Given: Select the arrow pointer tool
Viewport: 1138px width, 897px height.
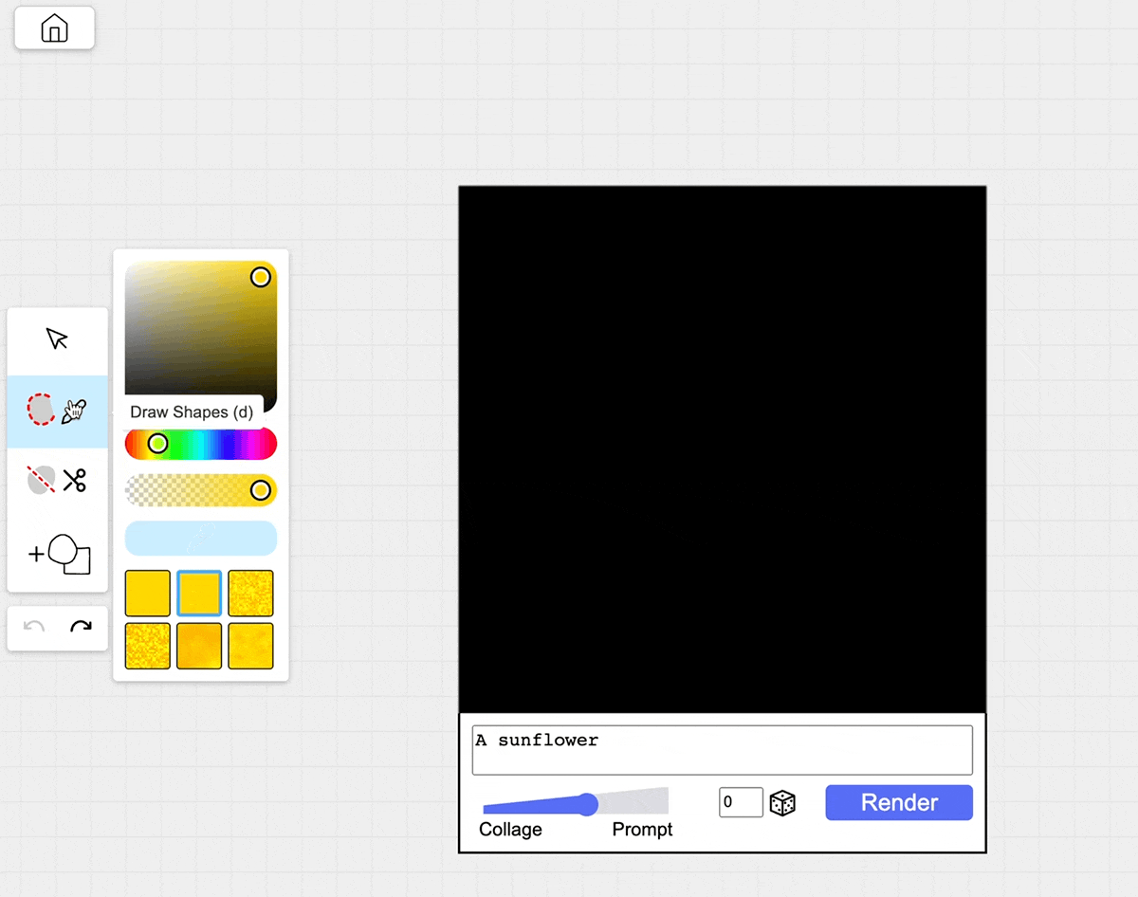Looking at the screenshot, I should pyautogui.click(x=57, y=339).
